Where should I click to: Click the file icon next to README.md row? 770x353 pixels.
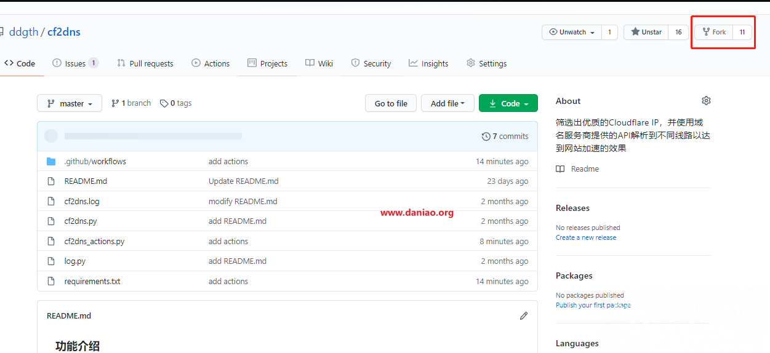(x=51, y=181)
